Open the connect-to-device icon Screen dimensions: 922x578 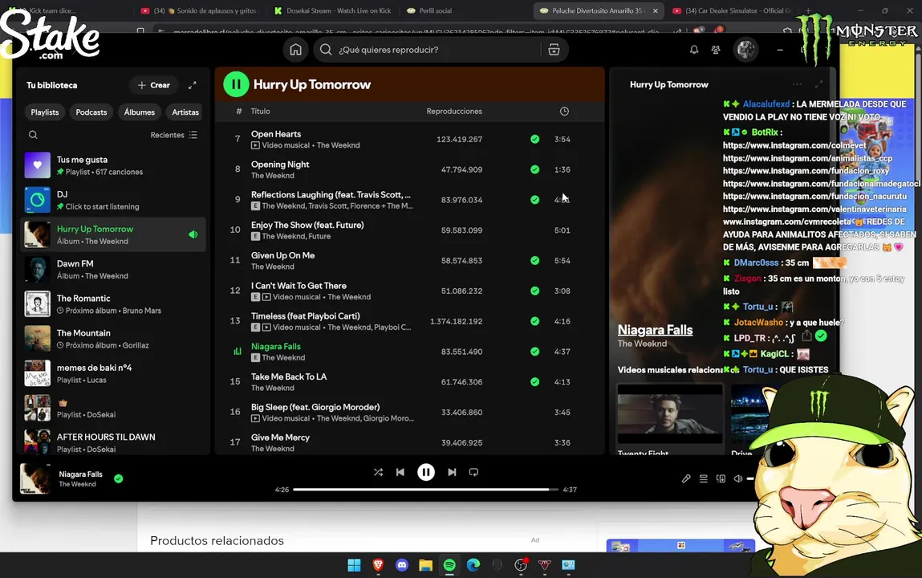[x=721, y=478]
